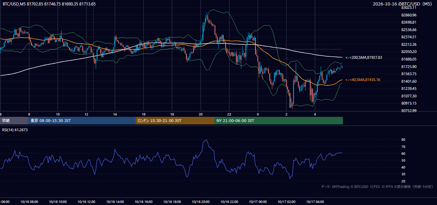Click hour tick 22 under the price chart
Viewport: 437px width, 205px height.
pyautogui.click(x=229, y=114)
